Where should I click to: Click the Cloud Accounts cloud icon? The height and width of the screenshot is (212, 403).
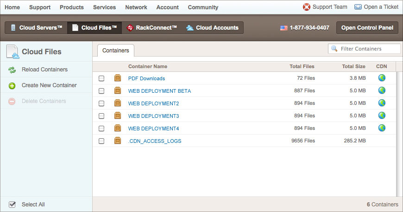[x=189, y=28]
